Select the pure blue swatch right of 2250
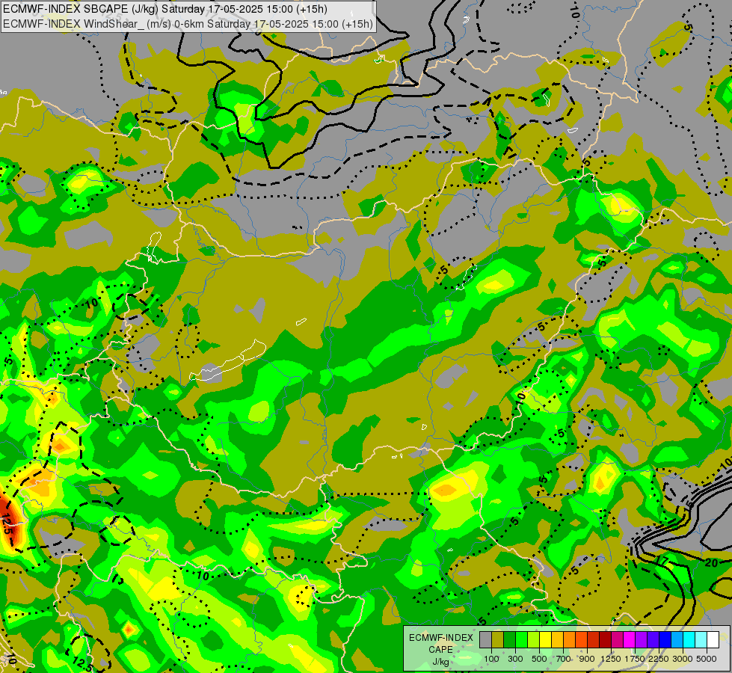732x673 pixels. (x=665, y=639)
